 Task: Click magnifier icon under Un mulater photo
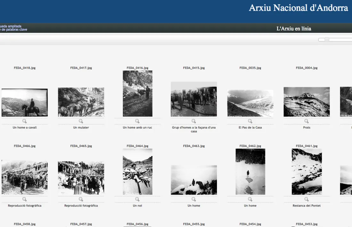[x=81, y=121]
